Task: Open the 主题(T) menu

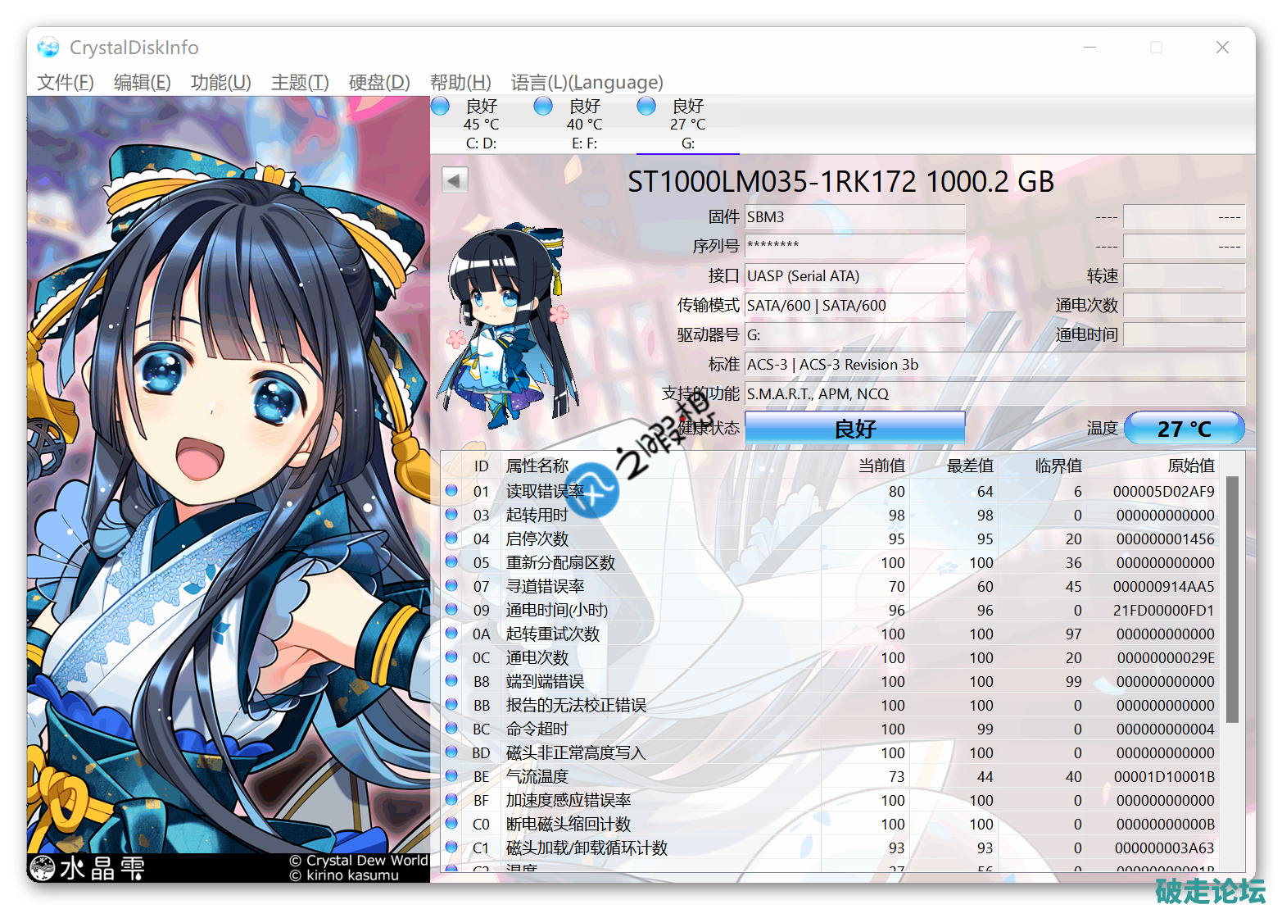Action: click(300, 83)
